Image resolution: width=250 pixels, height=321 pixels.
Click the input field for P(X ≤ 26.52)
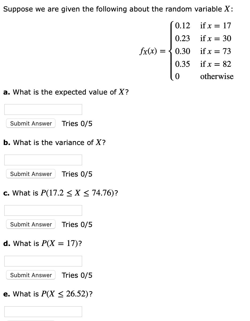tap(43, 311)
